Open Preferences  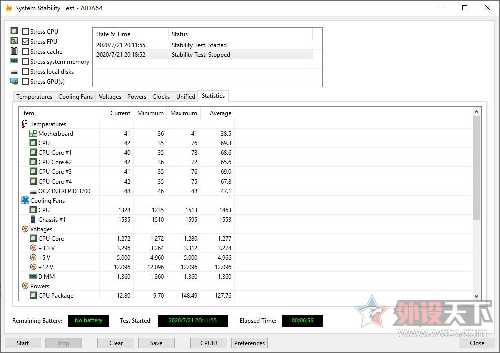pos(249,343)
